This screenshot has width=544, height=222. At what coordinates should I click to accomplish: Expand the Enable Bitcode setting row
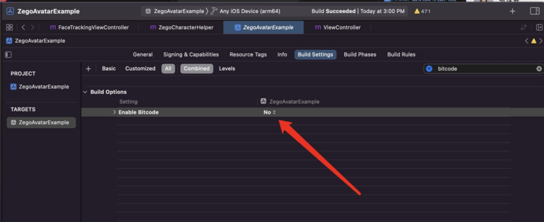[115, 113]
